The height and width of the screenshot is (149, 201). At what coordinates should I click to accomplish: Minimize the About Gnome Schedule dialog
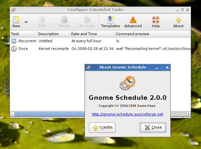point(157,67)
